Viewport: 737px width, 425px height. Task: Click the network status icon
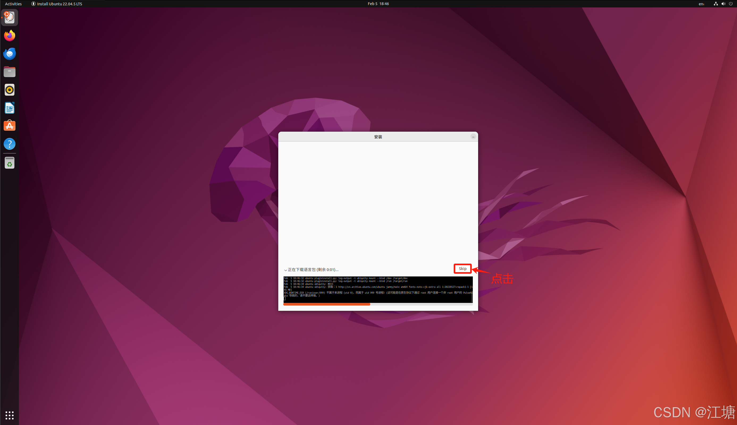coord(716,4)
